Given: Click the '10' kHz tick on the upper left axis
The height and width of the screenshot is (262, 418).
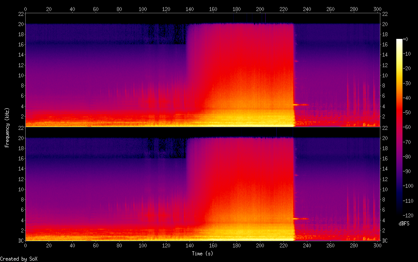Looking at the screenshot, I should pyautogui.click(x=20, y=75).
